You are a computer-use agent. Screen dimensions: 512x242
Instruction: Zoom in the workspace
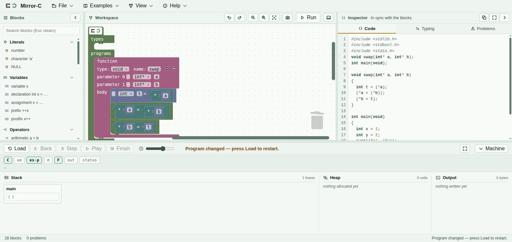(264, 18)
